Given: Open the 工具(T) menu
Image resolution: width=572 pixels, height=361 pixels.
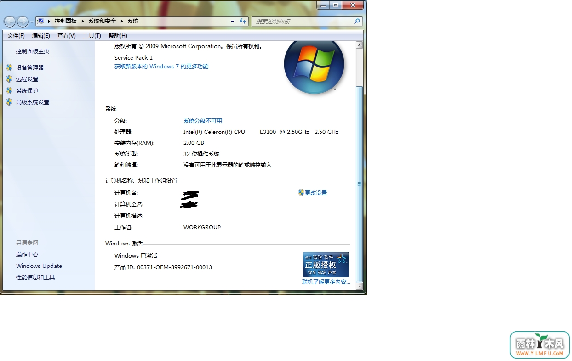Looking at the screenshot, I should click(92, 35).
